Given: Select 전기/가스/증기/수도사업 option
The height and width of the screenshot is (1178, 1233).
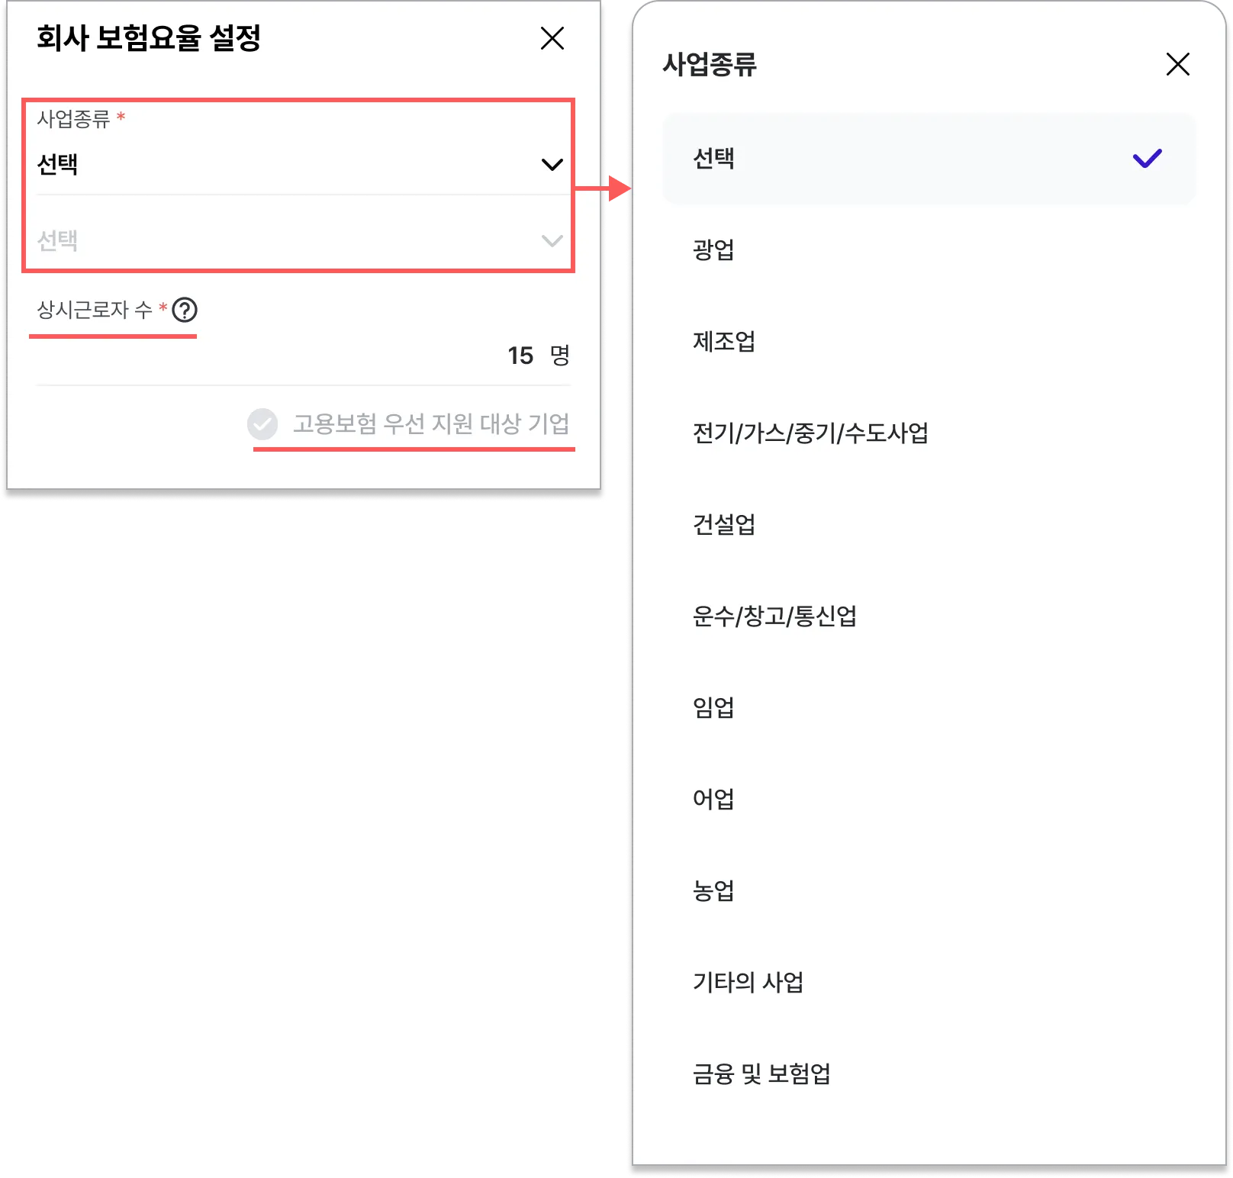Looking at the screenshot, I should point(929,433).
